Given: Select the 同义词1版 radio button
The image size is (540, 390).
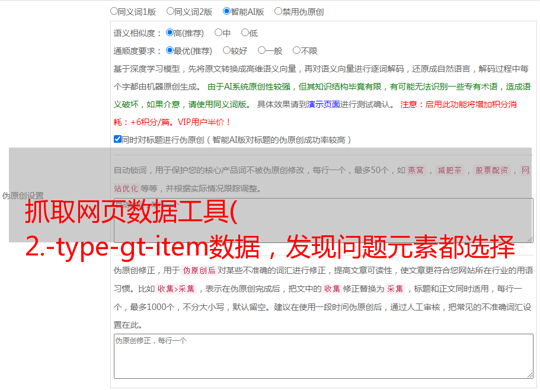Looking at the screenshot, I should click(x=114, y=11).
